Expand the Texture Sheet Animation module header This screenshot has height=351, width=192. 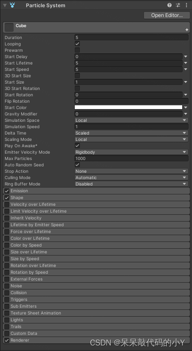(x=96, y=313)
